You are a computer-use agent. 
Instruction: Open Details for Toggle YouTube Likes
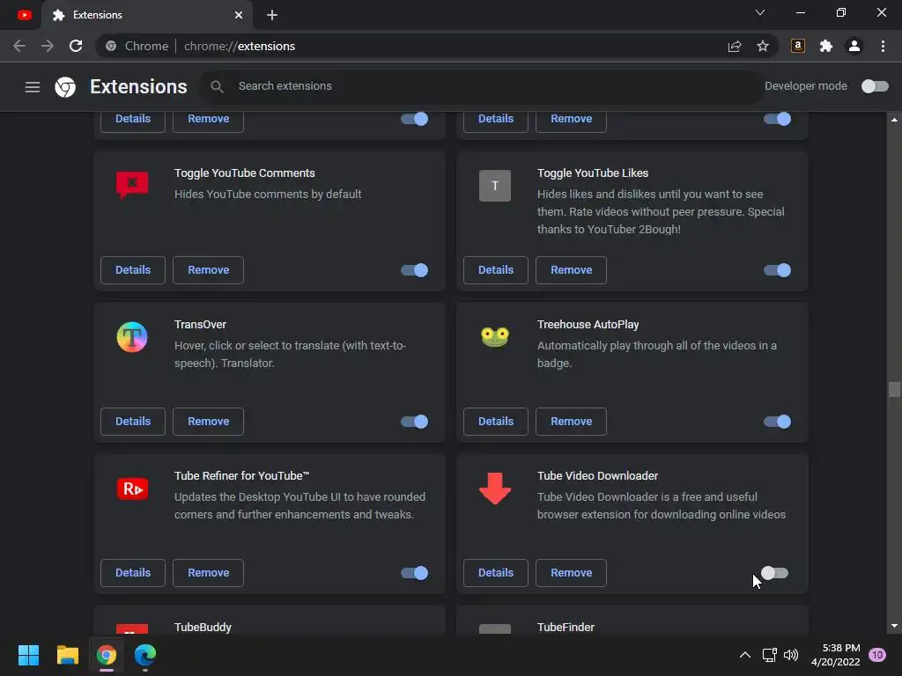point(496,270)
